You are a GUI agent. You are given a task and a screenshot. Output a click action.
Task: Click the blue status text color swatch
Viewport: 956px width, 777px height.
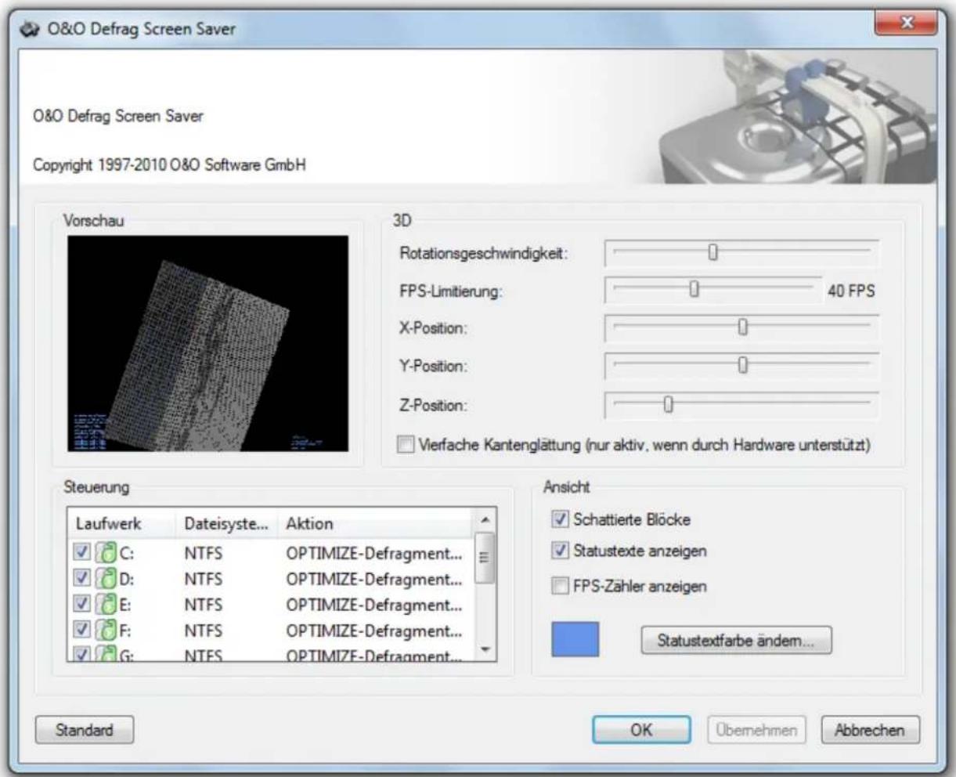click(x=575, y=639)
